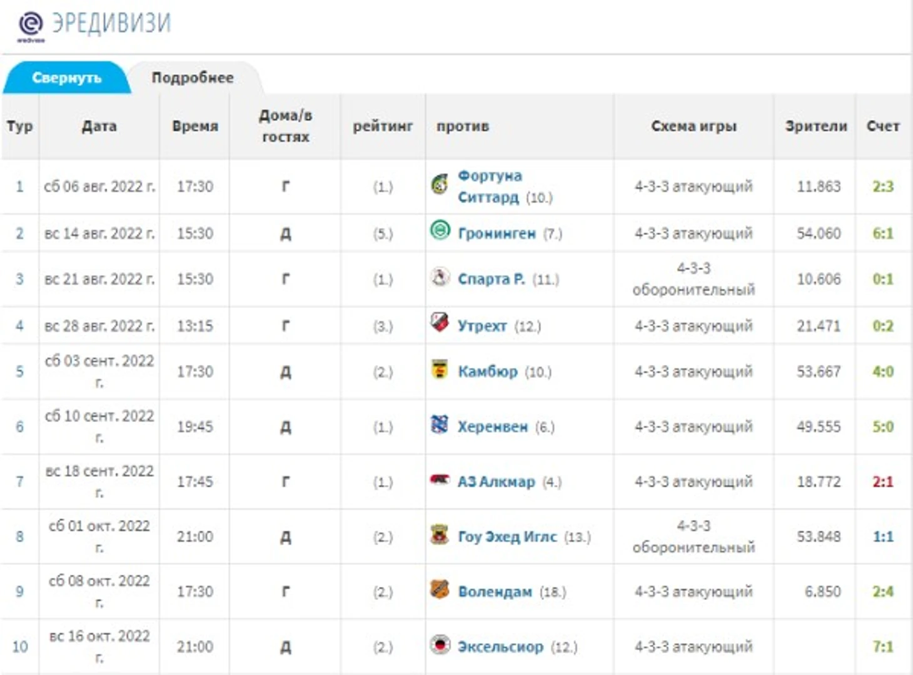The image size is (913, 675).
Task: Open the 2:3 match score link
Action: pyautogui.click(x=883, y=186)
